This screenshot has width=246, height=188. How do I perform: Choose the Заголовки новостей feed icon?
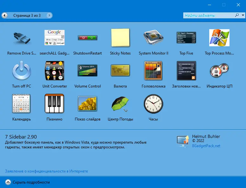[x=186, y=71]
